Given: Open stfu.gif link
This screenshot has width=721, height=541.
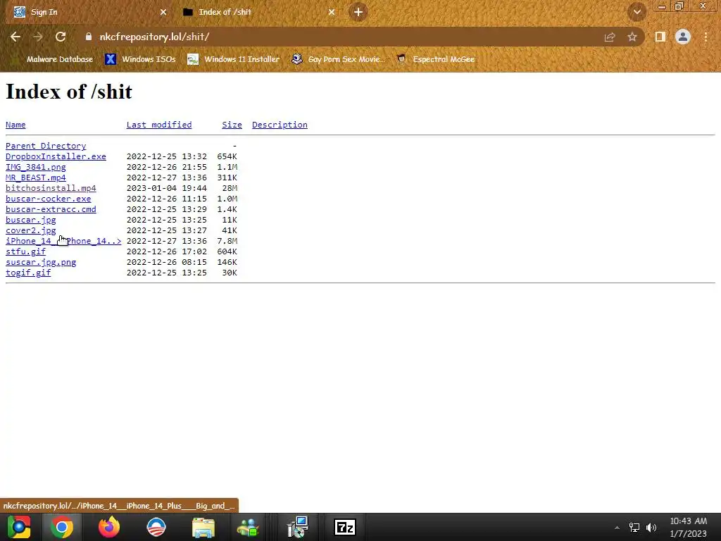Looking at the screenshot, I should [x=26, y=251].
